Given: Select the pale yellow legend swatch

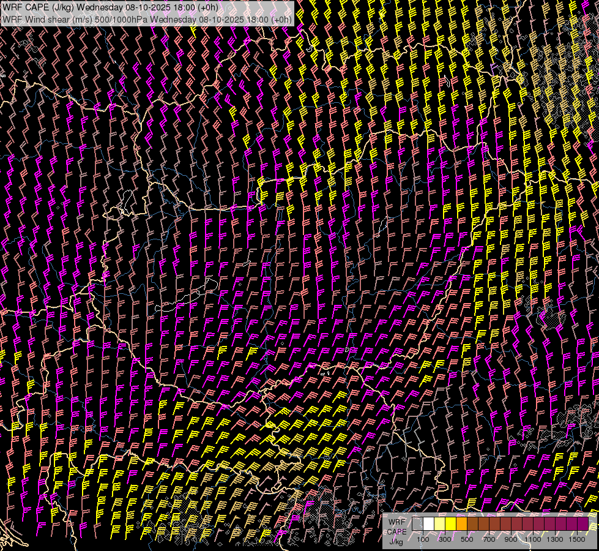Looking at the screenshot, I should [x=440, y=524].
